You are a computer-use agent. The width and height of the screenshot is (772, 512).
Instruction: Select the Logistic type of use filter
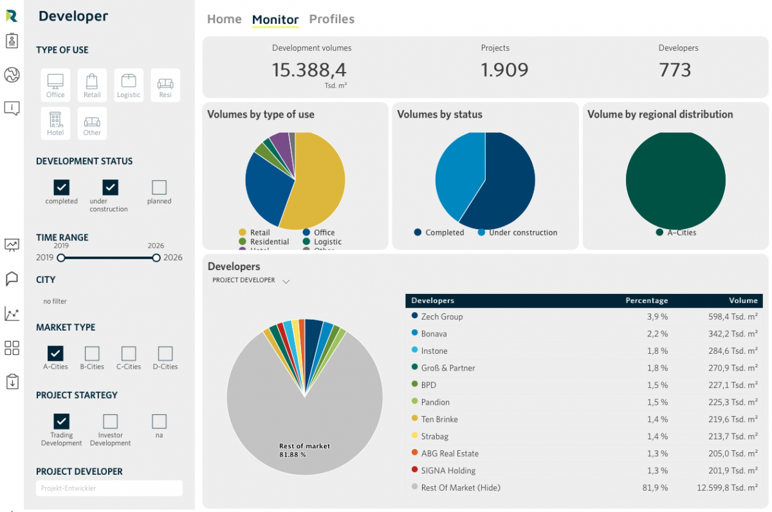129,85
